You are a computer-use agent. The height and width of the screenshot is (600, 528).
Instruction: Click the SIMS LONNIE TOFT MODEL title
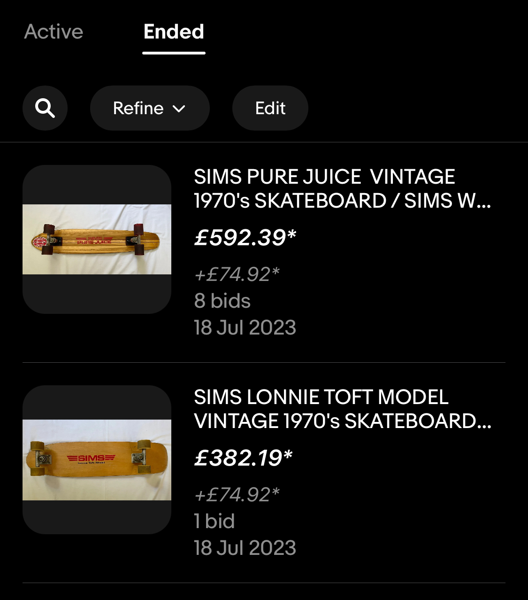tap(342, 409)
